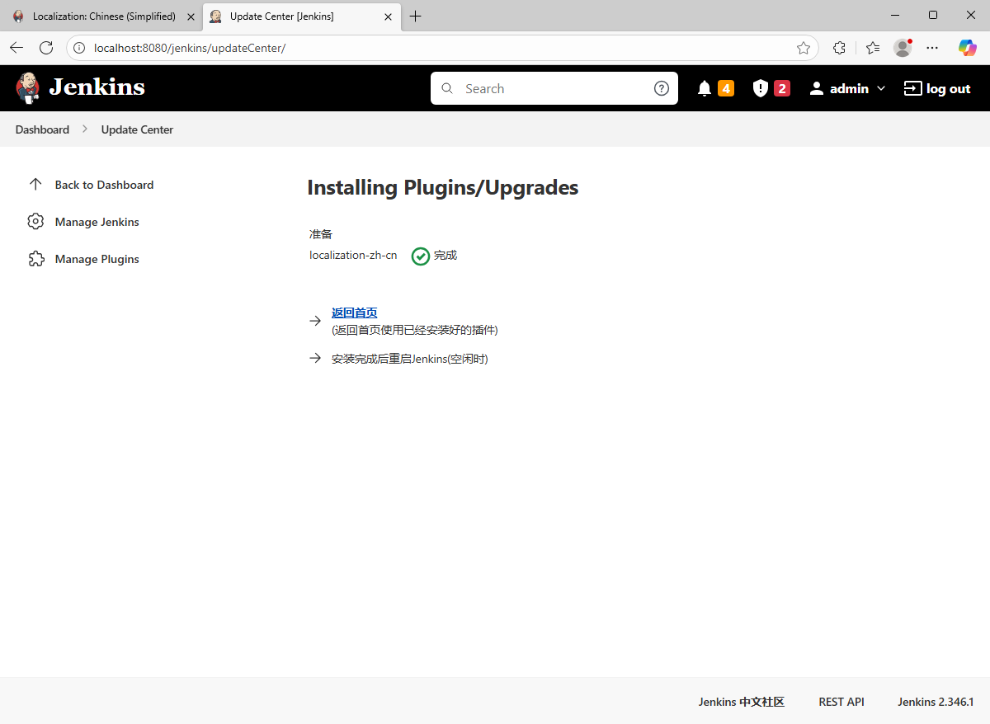990x724 pixels.
Task: Open notifications bell icon
Action: pyautogui.click(x=705, y=88)
